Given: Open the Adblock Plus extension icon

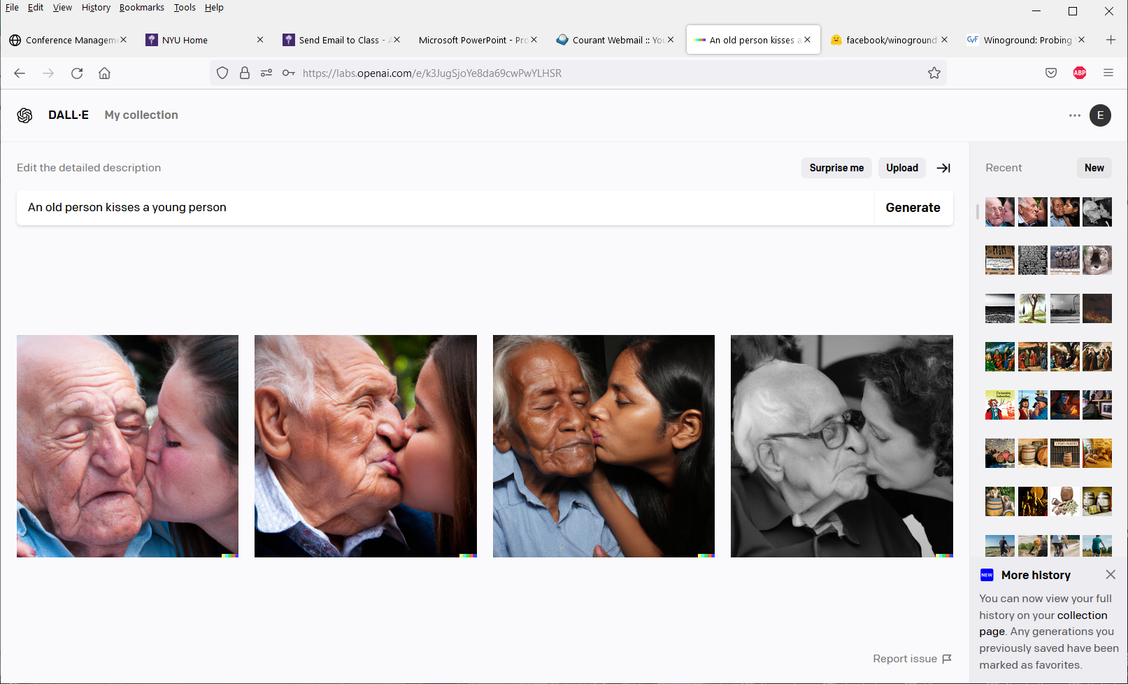Looking at the screenshot, I should (1079, 73).
